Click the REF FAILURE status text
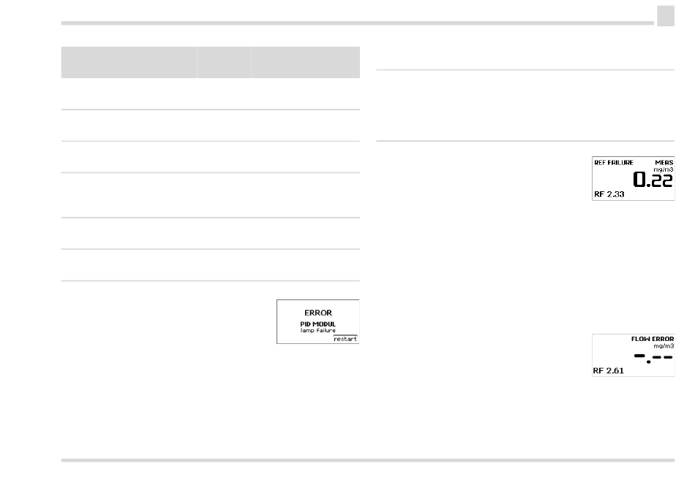 (614, 162)
